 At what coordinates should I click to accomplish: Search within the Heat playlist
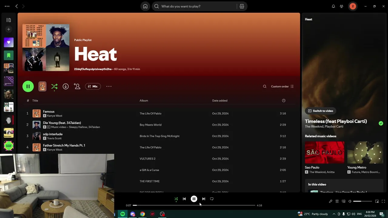[x=265, y=87]
